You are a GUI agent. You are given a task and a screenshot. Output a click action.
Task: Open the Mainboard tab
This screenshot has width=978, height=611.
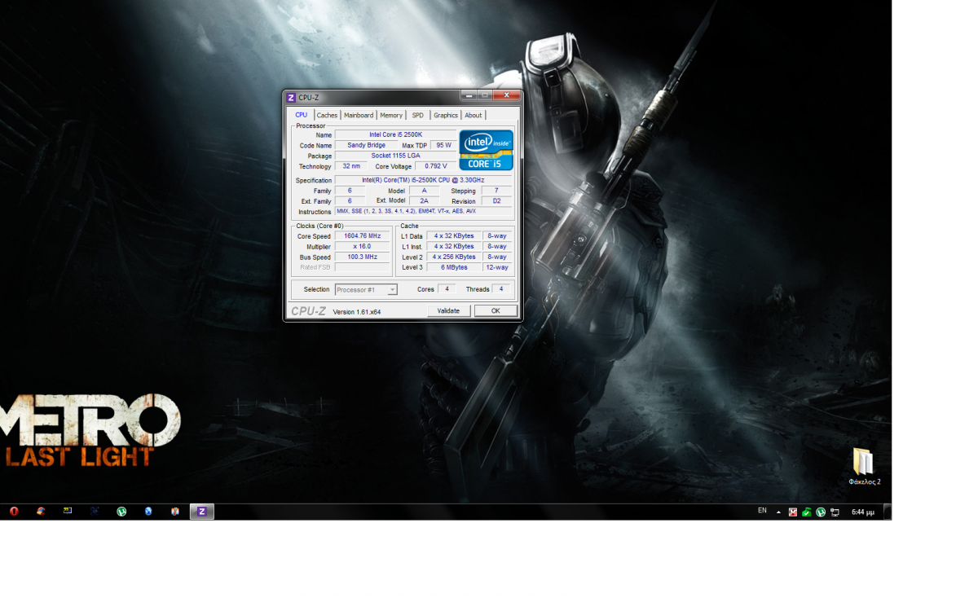click(x=359, y=115)
